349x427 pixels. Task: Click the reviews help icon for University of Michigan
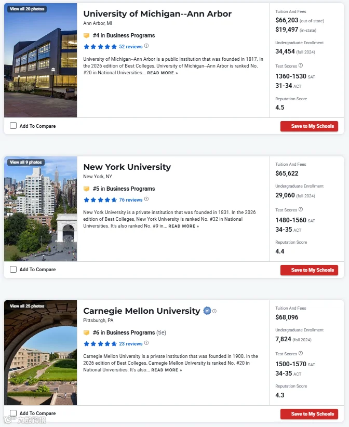tap(146, 46)
